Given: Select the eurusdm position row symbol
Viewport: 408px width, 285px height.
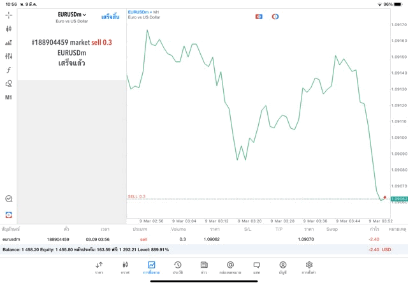Looking at the screenshot, I should click(x=11, y=239).
